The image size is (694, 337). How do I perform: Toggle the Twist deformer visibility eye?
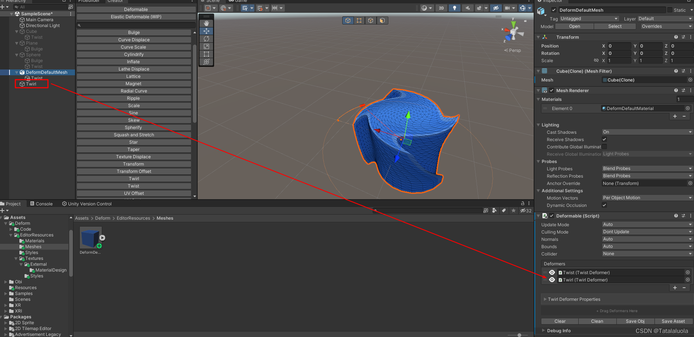coord(553,272)
